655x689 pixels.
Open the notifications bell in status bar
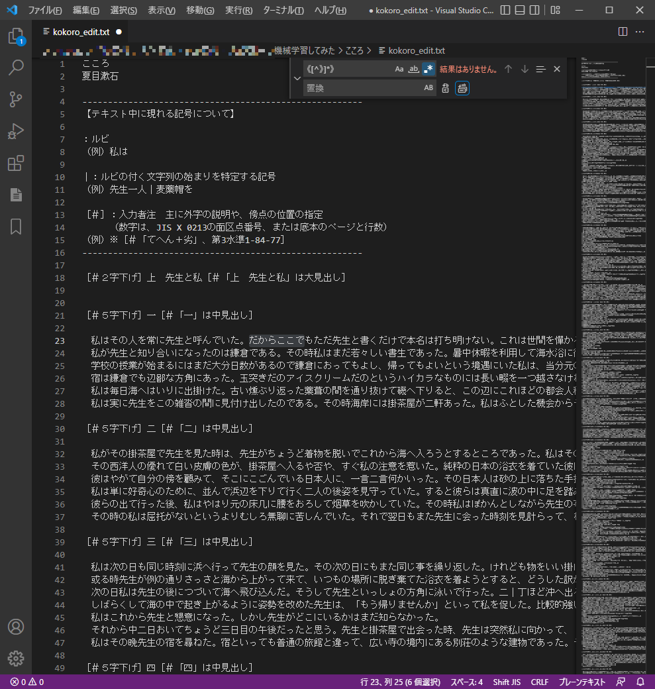[640, 682]
